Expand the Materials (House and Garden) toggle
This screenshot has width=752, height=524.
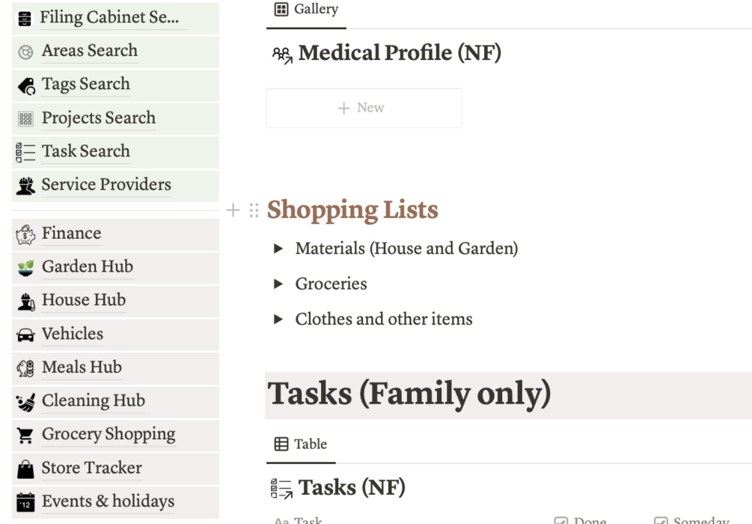[x=278, y=249]
